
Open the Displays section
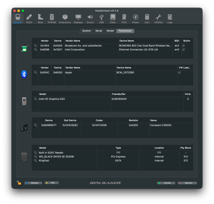pos(78,19)
